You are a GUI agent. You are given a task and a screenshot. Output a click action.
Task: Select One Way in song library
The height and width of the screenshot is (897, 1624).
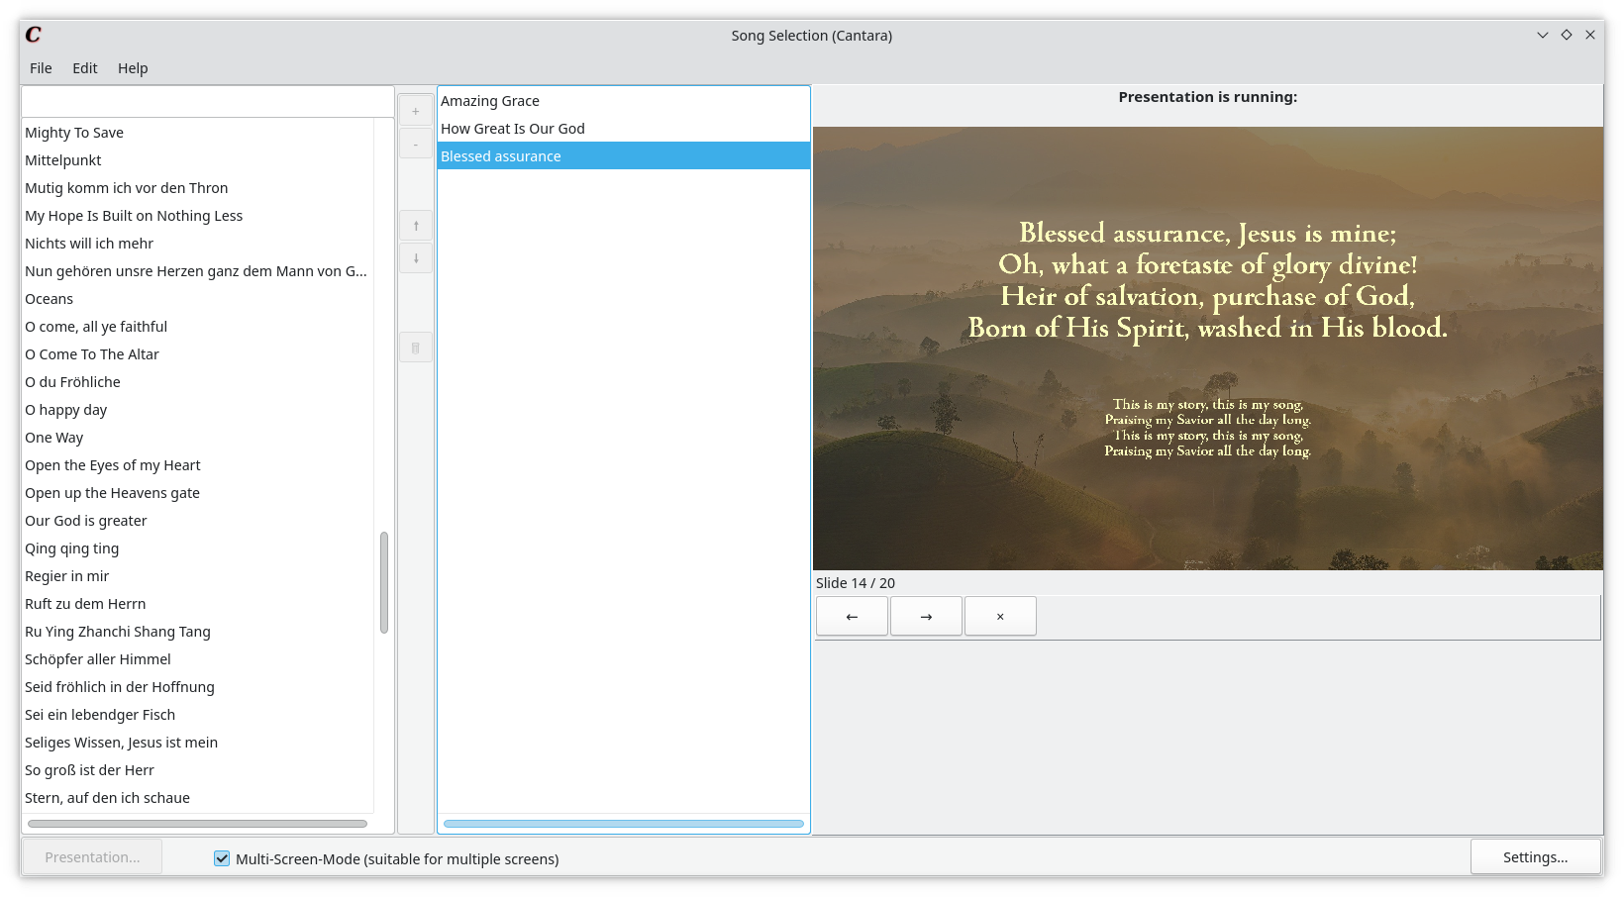(x=197, y=438)
